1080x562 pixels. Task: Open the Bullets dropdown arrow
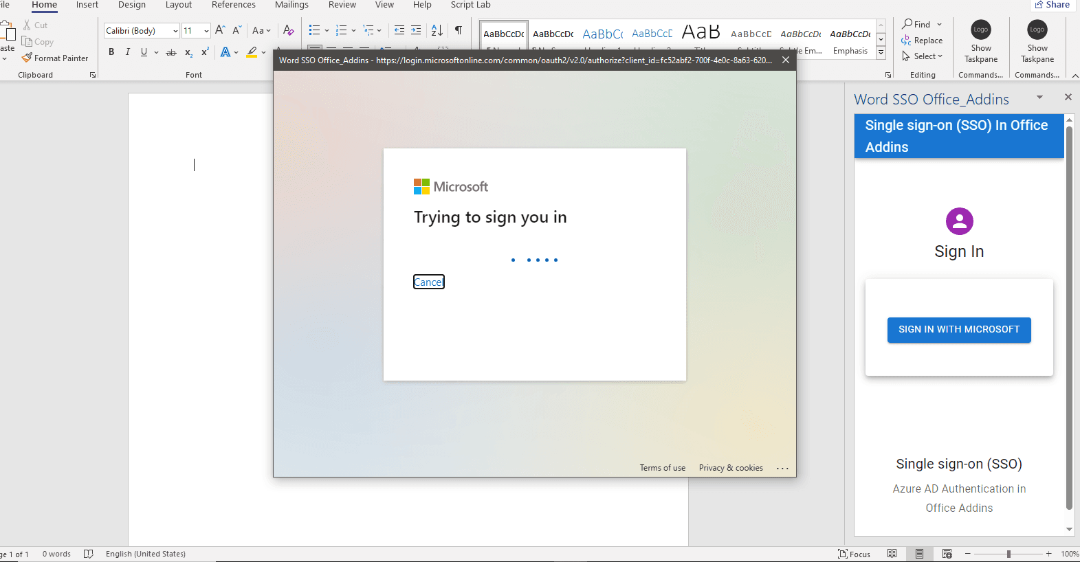327,30
